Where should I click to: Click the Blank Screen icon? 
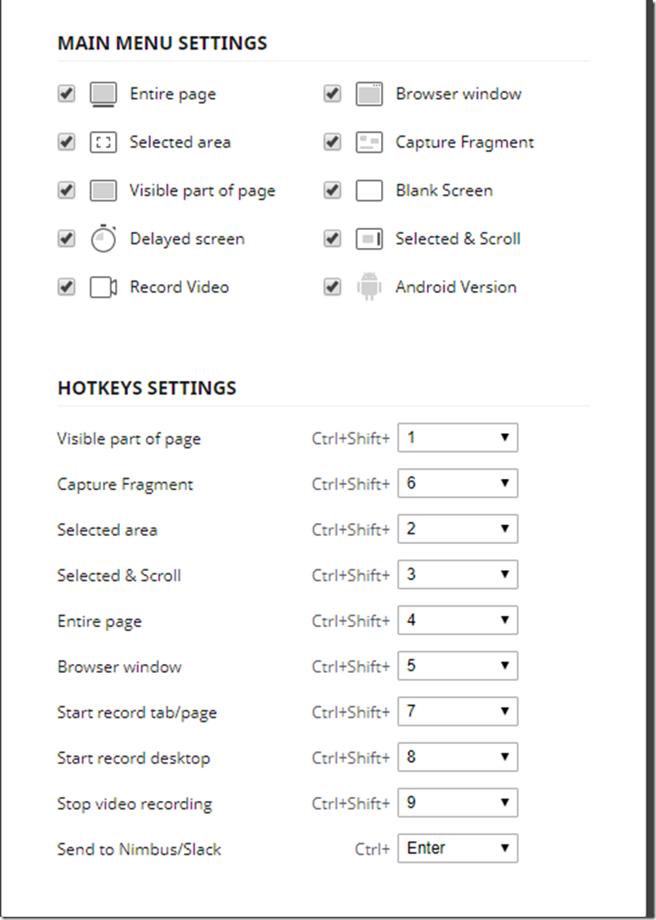point(369,191)
